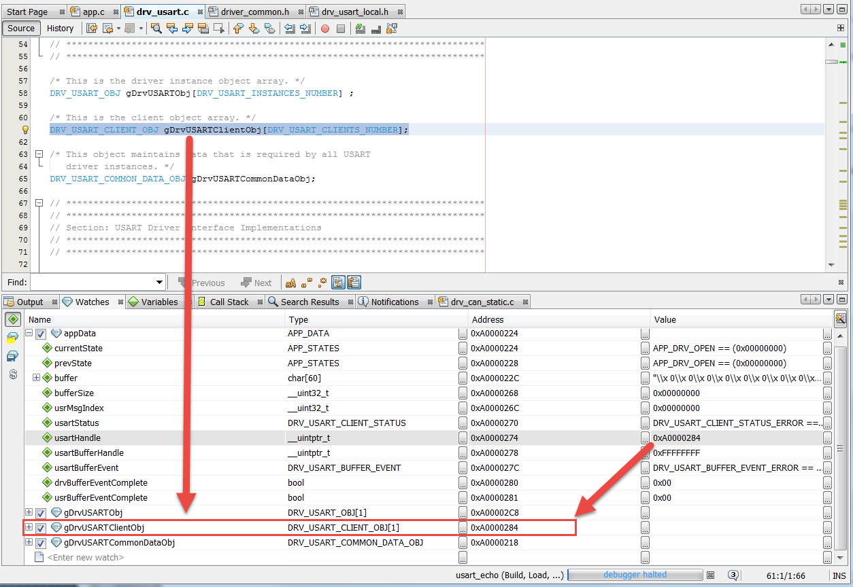Image resolution: width=853 pixels, height=587 pixels.
Task: Expand the buffer member under appData
Action: click(x=37, y=378)
